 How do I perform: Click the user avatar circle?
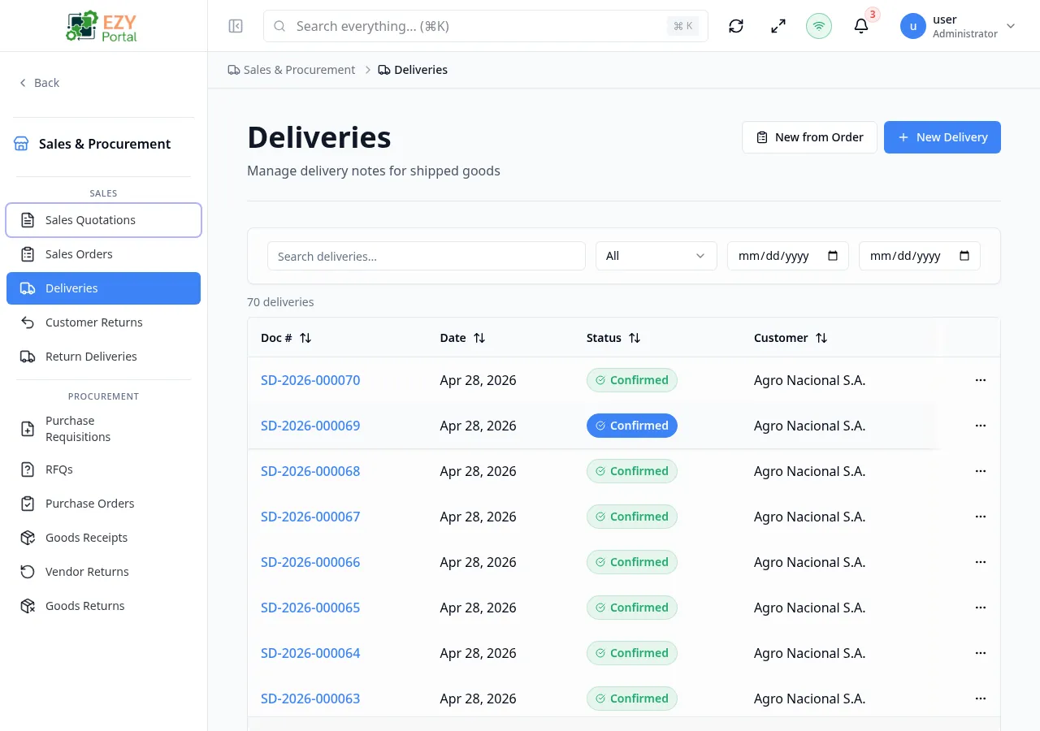(913, 26)
